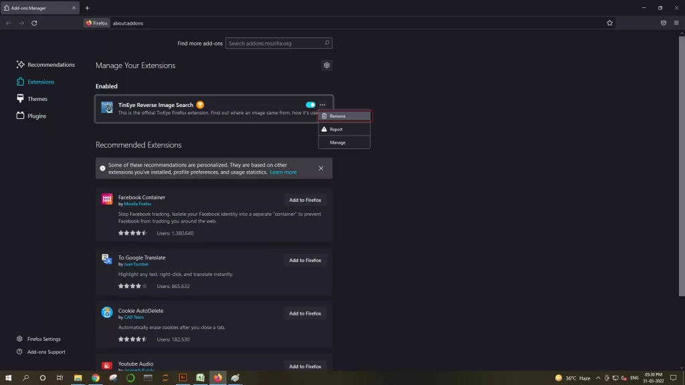Select the Themes sidebar icon
Image resolution: width=685 pixels, height=385 pixels.
tap(20, 99)
